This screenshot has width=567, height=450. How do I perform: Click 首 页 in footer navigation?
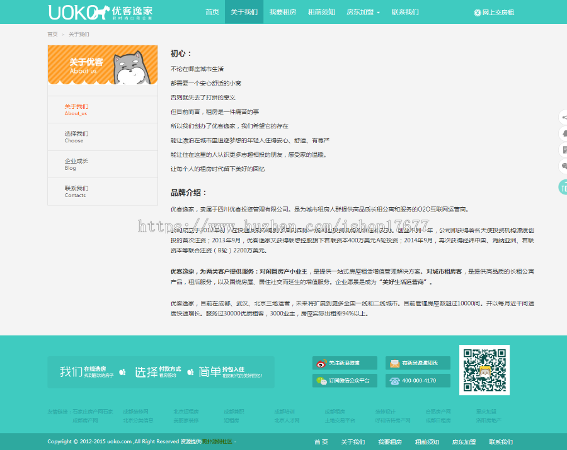click(x=321, y=442)
